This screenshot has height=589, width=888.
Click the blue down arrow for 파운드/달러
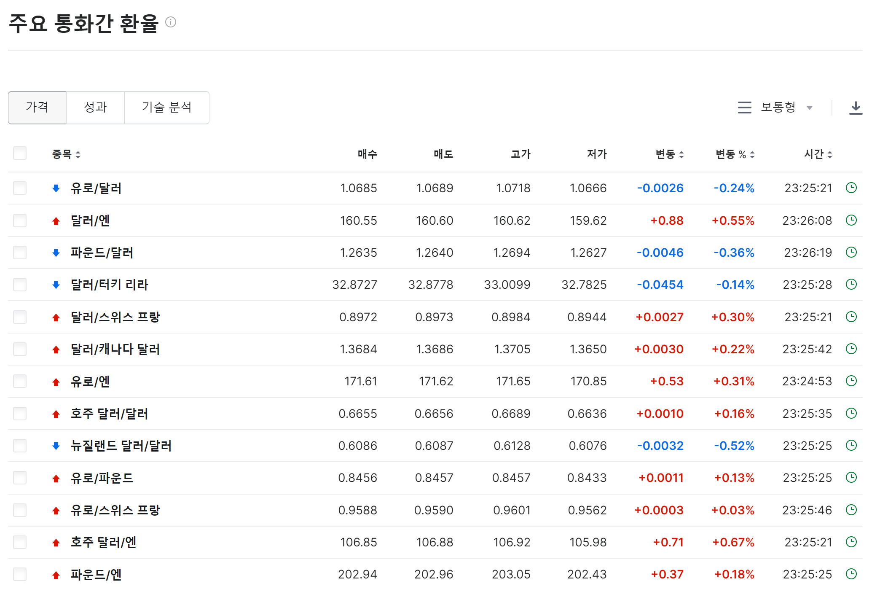56,253
